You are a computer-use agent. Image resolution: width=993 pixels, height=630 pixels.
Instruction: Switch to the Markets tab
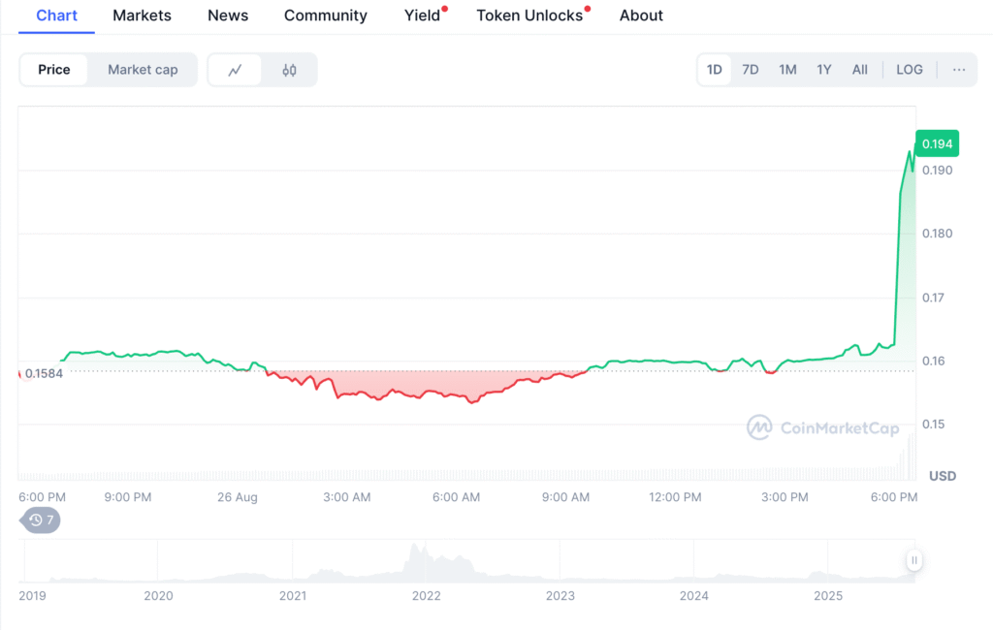coord(142,16)
